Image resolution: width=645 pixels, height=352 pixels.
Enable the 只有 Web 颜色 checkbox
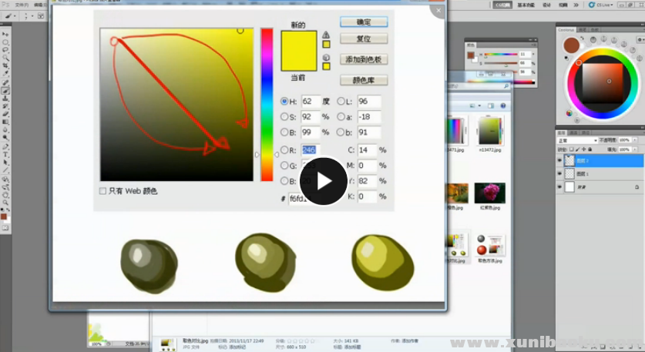(x=103, y=190)
